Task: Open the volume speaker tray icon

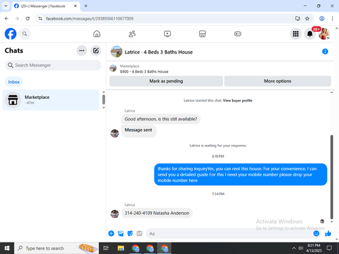Action: click(300, 248)
